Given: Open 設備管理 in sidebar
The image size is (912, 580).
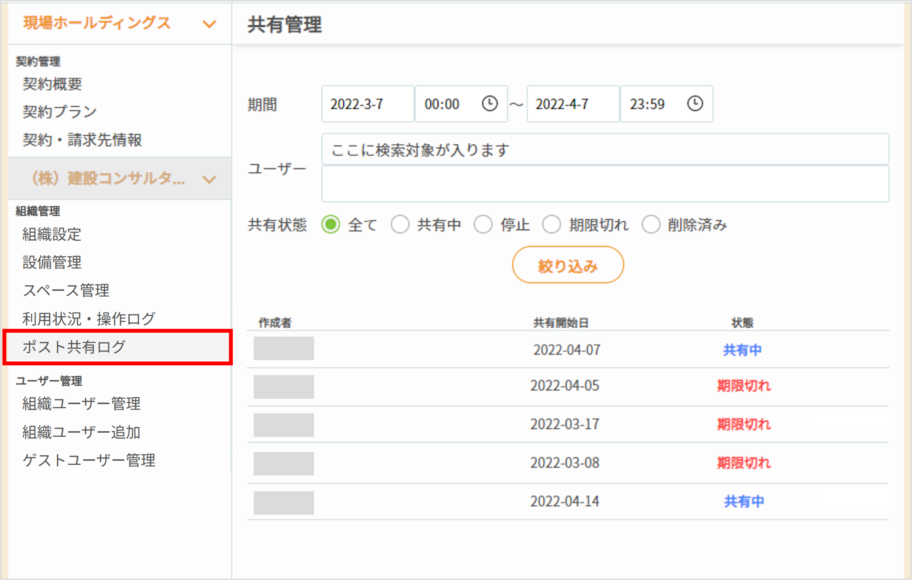Looking at the screenshot, I should (52, 262).
